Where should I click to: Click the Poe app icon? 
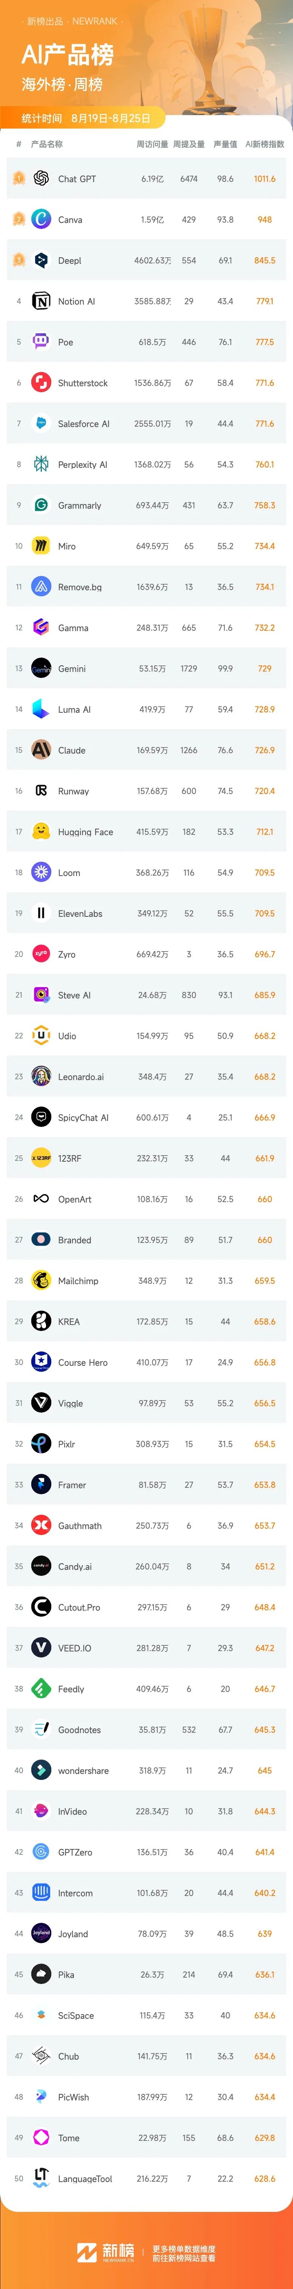[x=41, y=342]
